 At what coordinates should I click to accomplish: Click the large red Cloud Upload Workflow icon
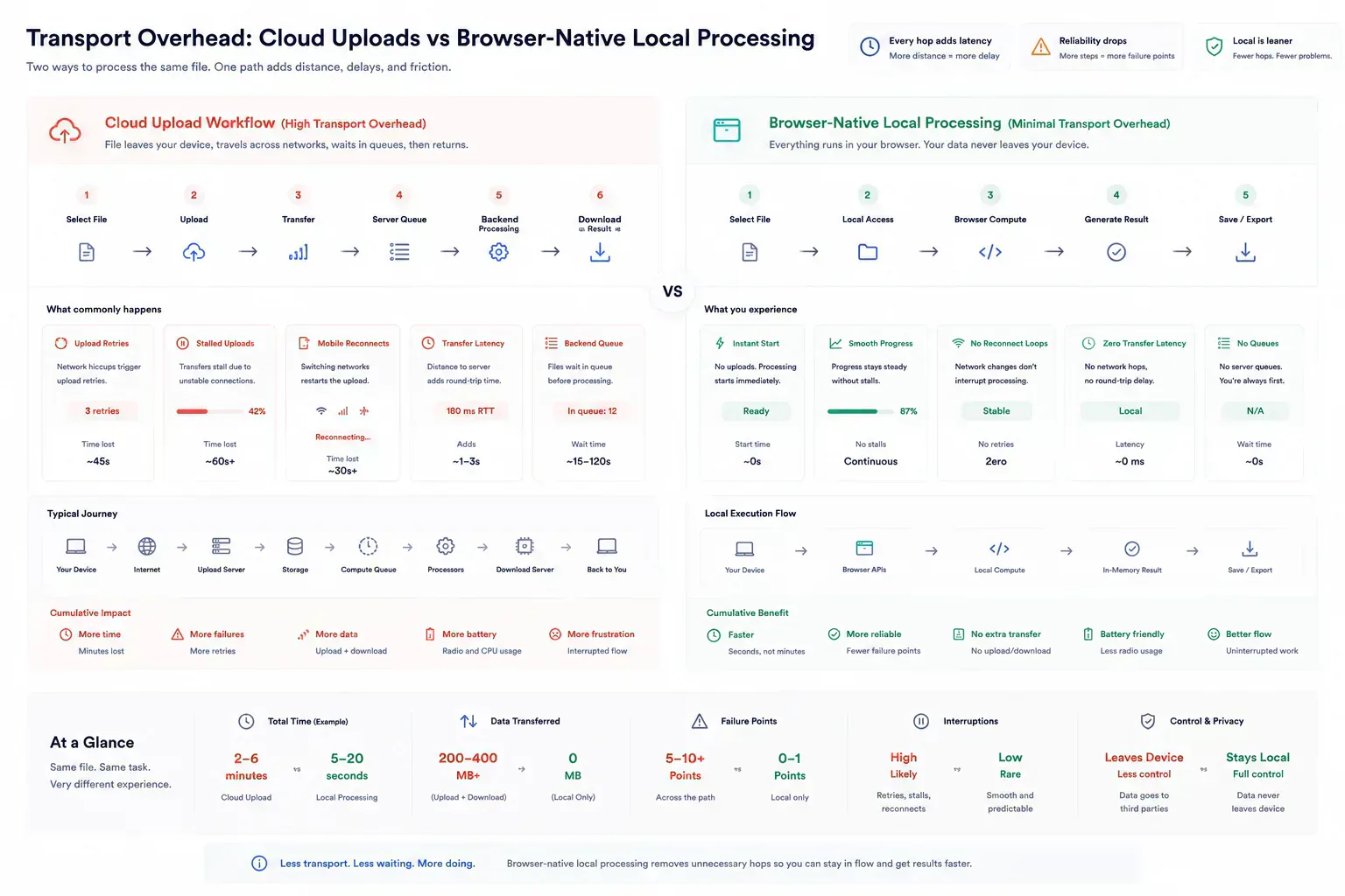[65, 131]
